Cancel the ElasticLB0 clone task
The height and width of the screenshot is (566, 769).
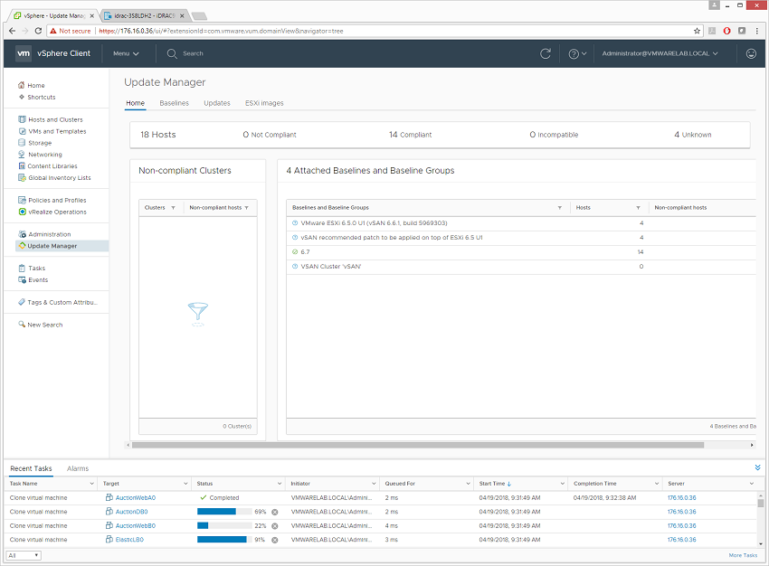click(x=274, y=540)
